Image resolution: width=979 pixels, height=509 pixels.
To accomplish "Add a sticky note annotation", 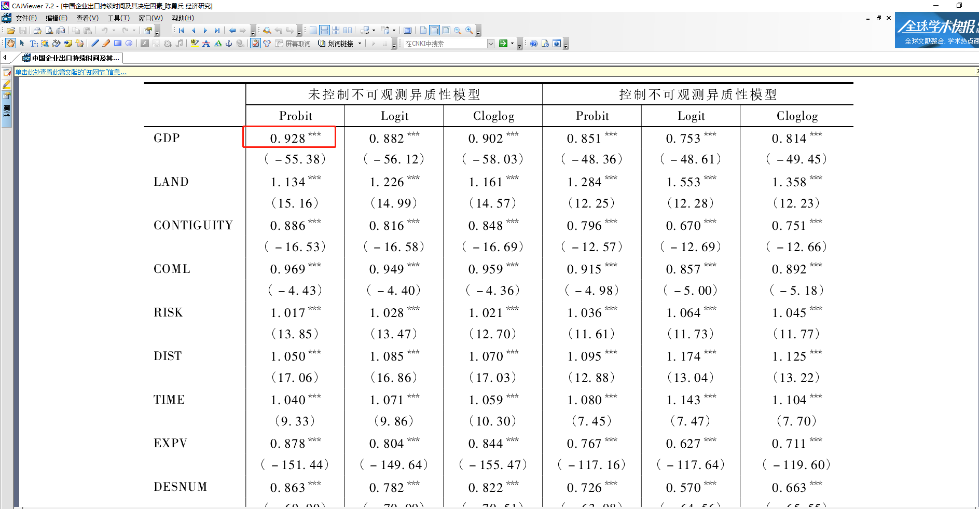I will [x=68, y=44].
